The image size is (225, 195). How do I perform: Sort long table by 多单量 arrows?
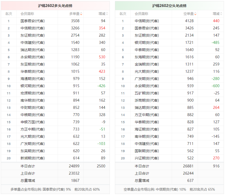81,14
